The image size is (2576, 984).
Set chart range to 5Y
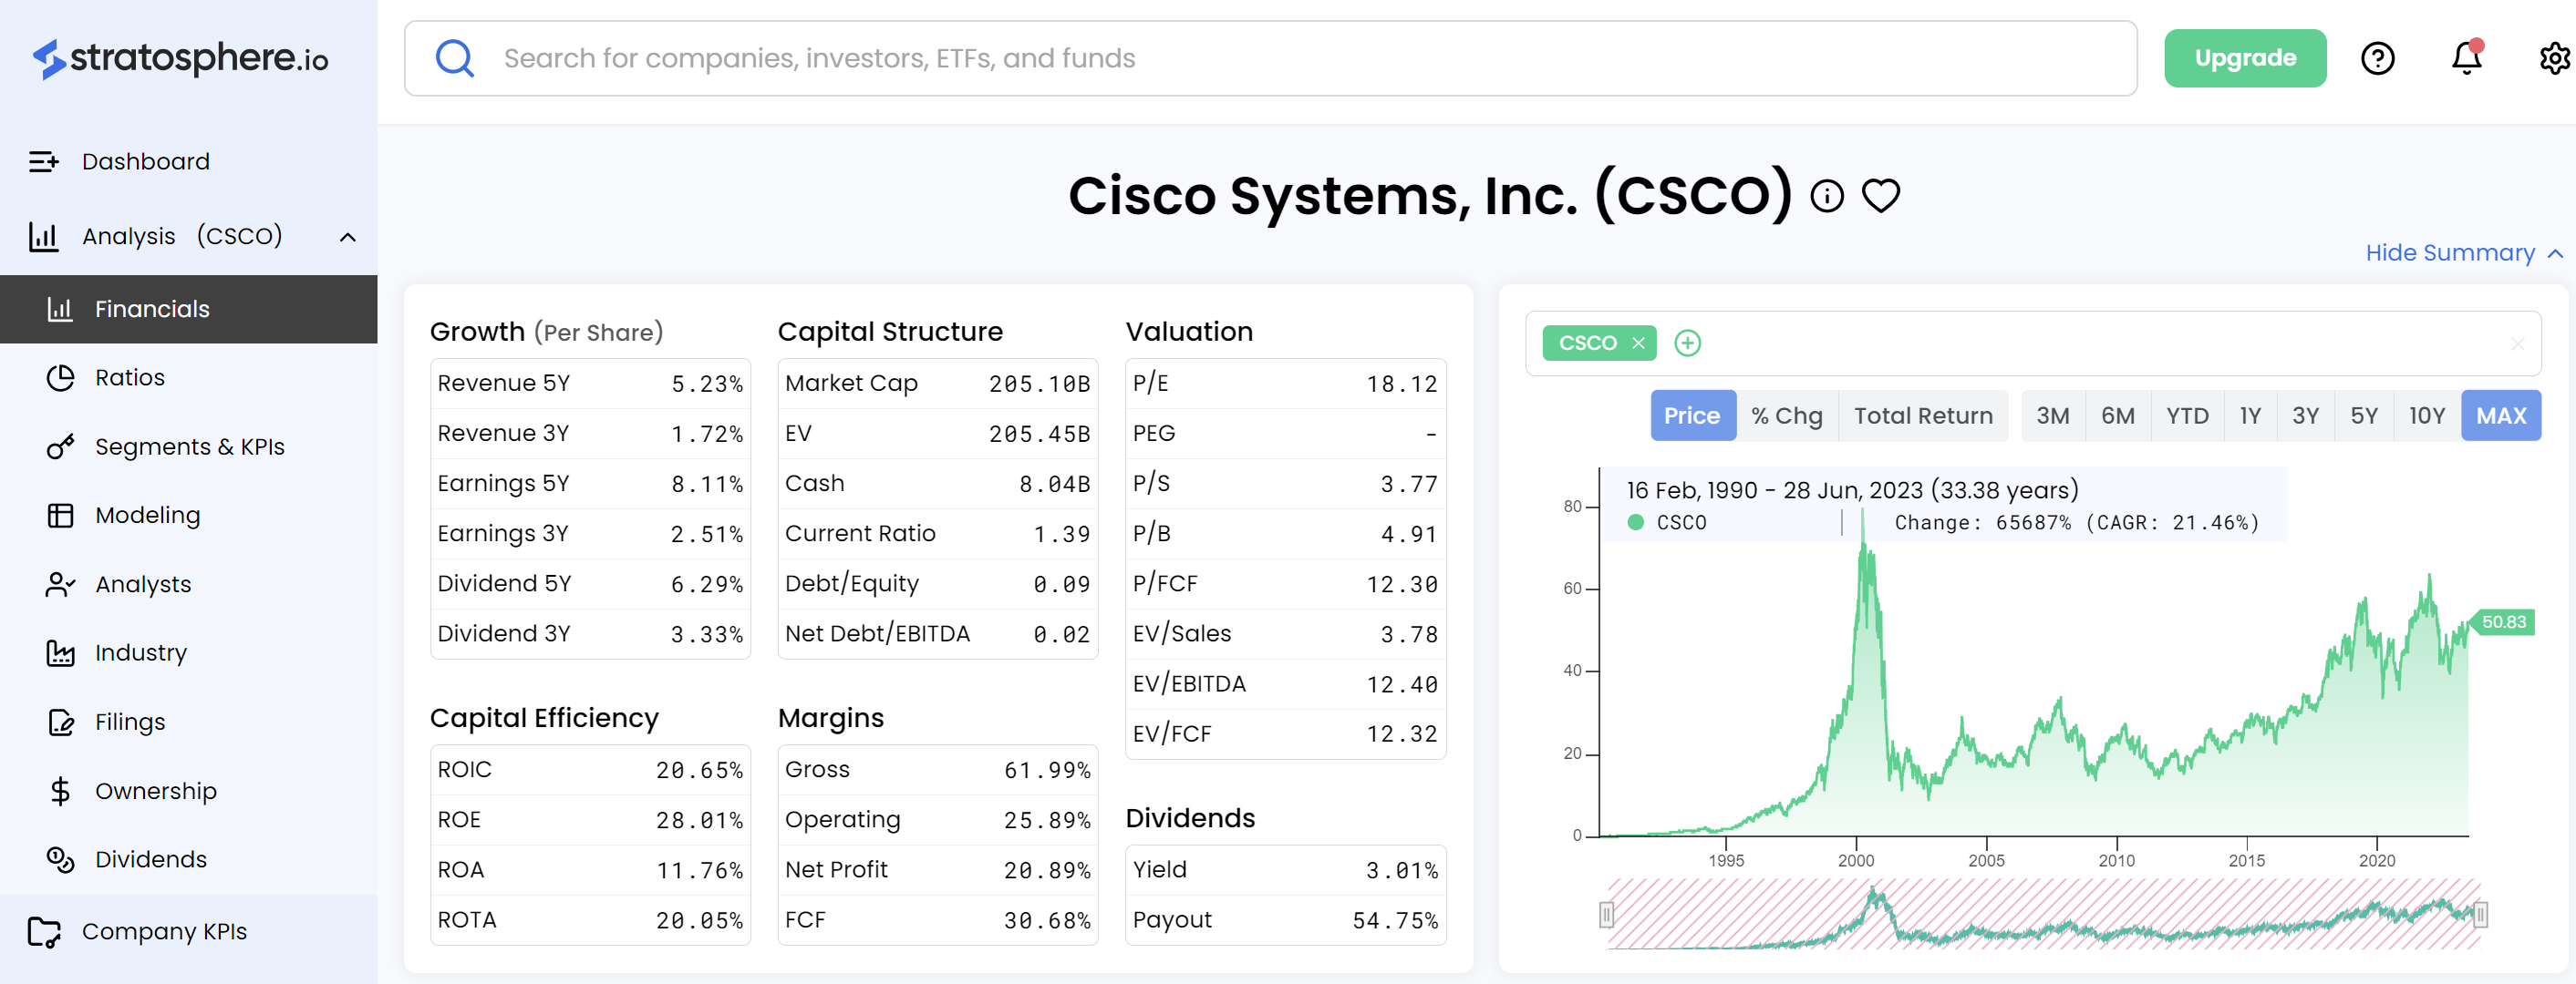click(2364, 415)
